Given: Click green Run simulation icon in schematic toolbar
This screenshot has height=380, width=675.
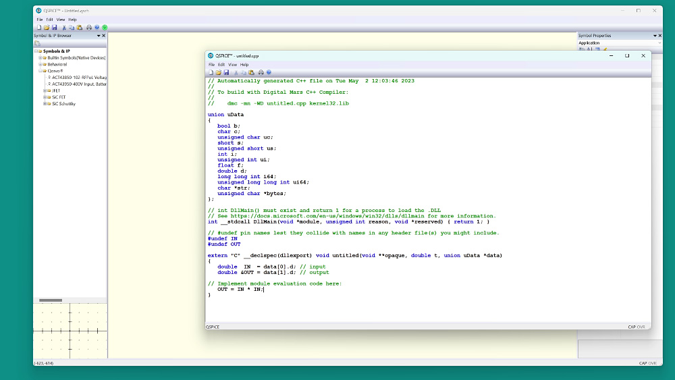Looking at the screenshot, I should click(105, 28).
